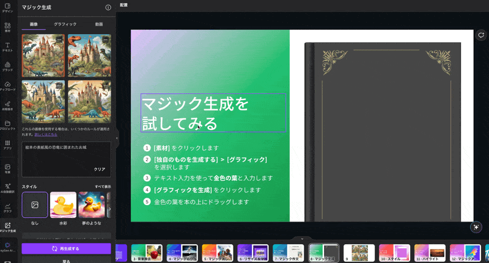Select the テキスト (Text) sidebar tool
Screen dimensions: 489x263
coord(7,46)
